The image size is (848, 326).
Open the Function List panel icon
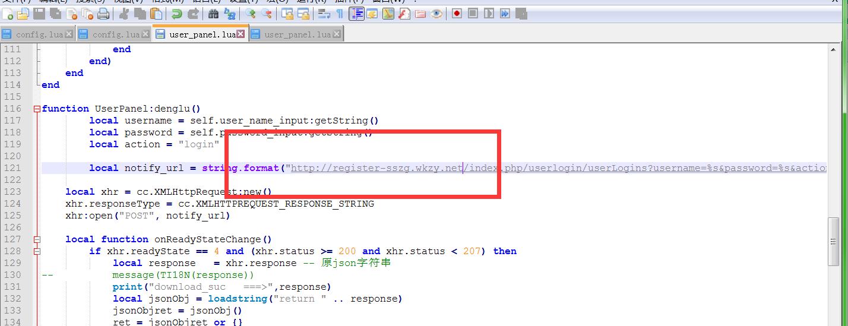coord(404,14)
